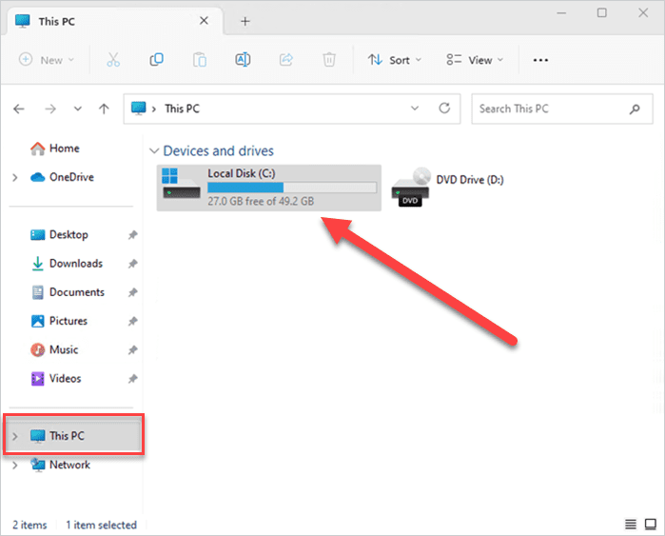The height and width of the screenshot is (536, 665).
Task: Minimize the File Explorer window
Action: point(561,13)
